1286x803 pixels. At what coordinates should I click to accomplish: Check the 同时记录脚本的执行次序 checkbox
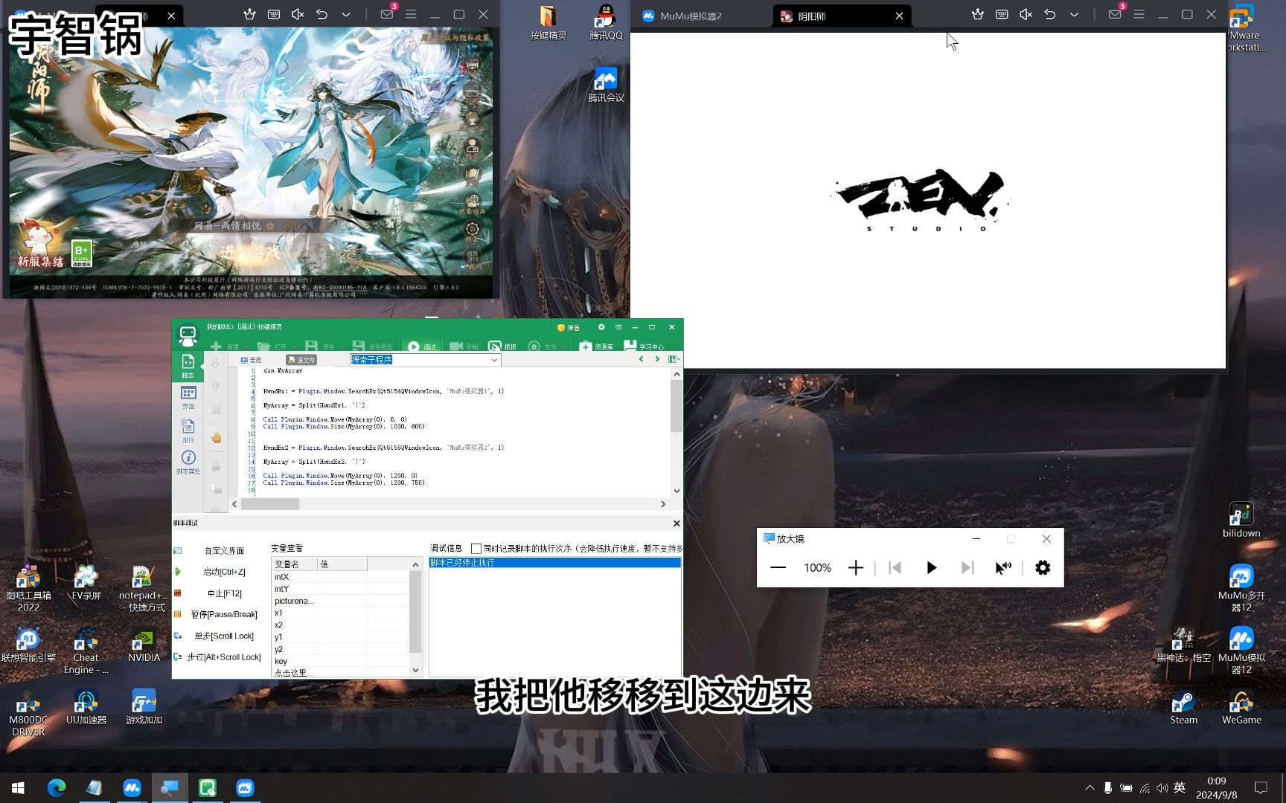click(x=476, y=549)
